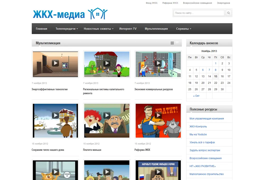Select calendar date 7 November
Image resolution: width=264 pixels, height=180 pixels.
209,70
